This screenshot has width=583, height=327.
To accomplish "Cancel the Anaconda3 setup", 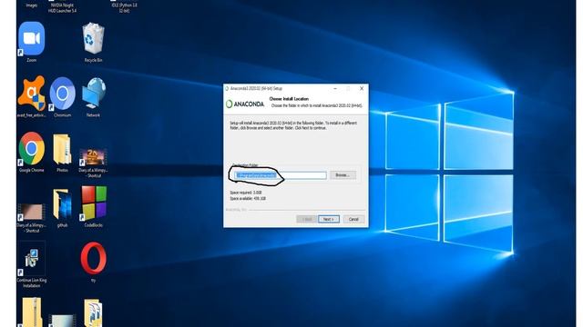I will tap(353, 219).
